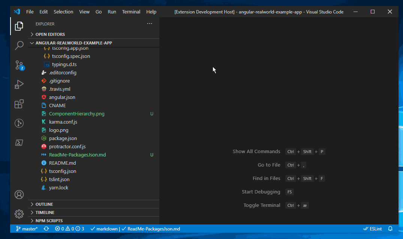Screen dimensions: 403x239
Task: Open the CNAME file
Action: [94, 105]
